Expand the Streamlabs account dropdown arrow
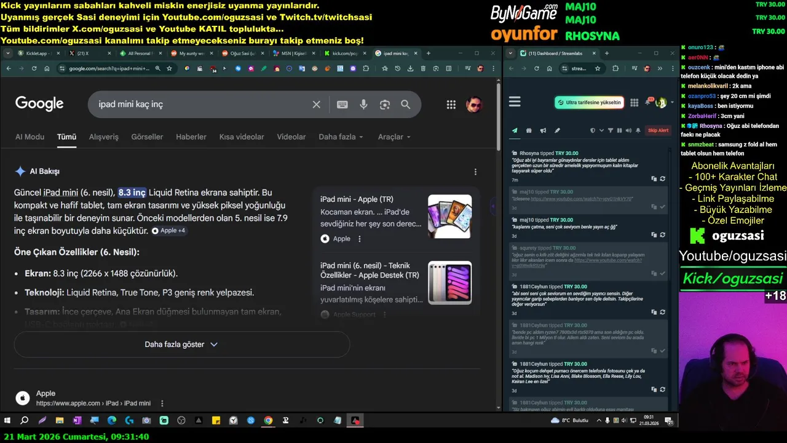The height and width of the screenshot is (443, 787). (x=671, y=103)
